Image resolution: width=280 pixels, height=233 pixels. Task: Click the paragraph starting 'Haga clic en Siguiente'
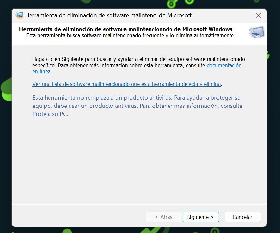(x=139, y=65)
